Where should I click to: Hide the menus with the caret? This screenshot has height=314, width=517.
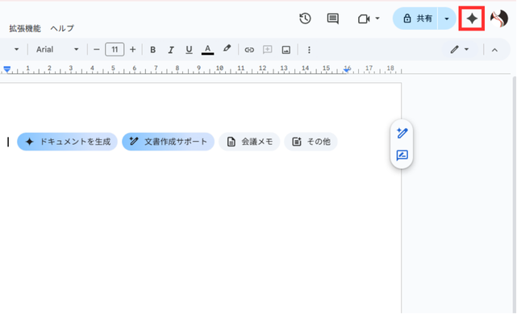click(x=494, y=50)
